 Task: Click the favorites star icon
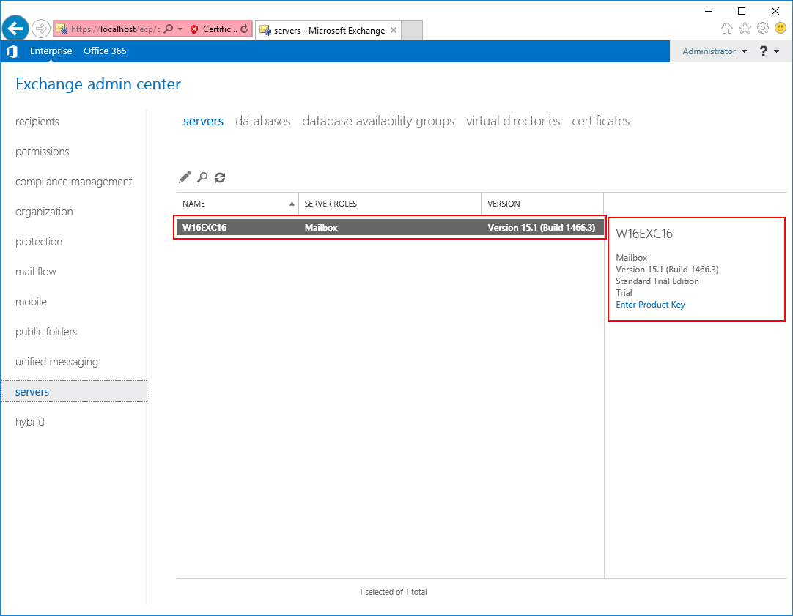pyautogui.click(x=745, y=29)
